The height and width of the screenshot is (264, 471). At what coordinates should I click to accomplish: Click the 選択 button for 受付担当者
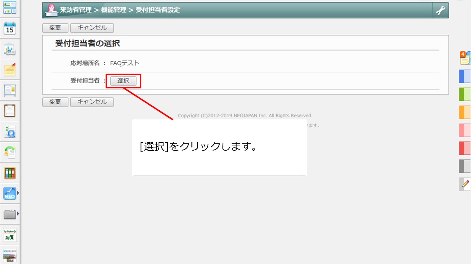point(123,81)
